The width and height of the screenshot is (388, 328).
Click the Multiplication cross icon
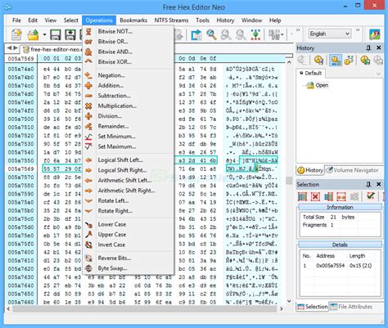tap(88, 106)
